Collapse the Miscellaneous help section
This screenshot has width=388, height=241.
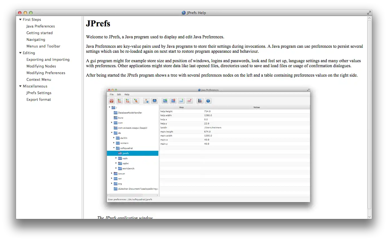pos(20,86)
